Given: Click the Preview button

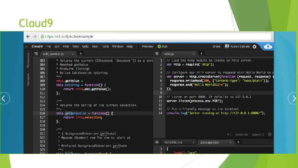Looking at the screenshot, I should point(147,46).
